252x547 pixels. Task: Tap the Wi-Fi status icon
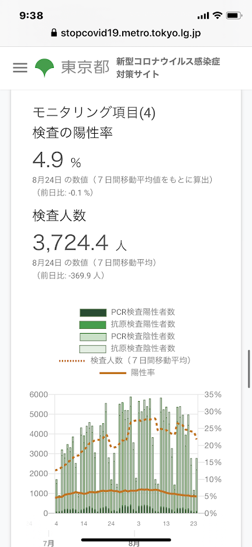click(218, 15)
